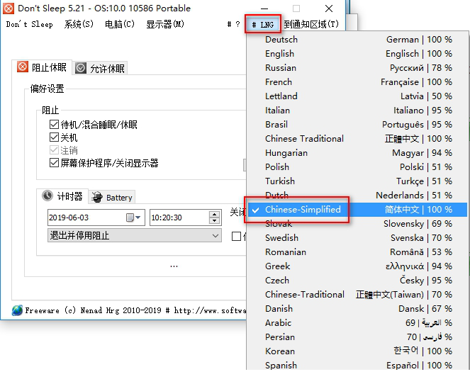Select Russian language
The width and height of the screenshot is (470, 384).
pos(359,68)
